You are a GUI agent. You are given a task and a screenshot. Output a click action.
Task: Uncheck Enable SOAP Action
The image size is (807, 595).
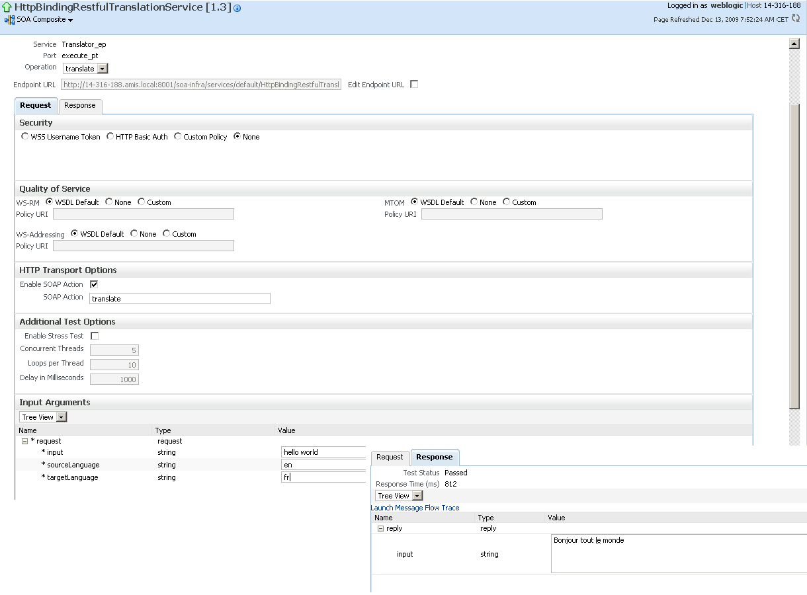(94, 284)
